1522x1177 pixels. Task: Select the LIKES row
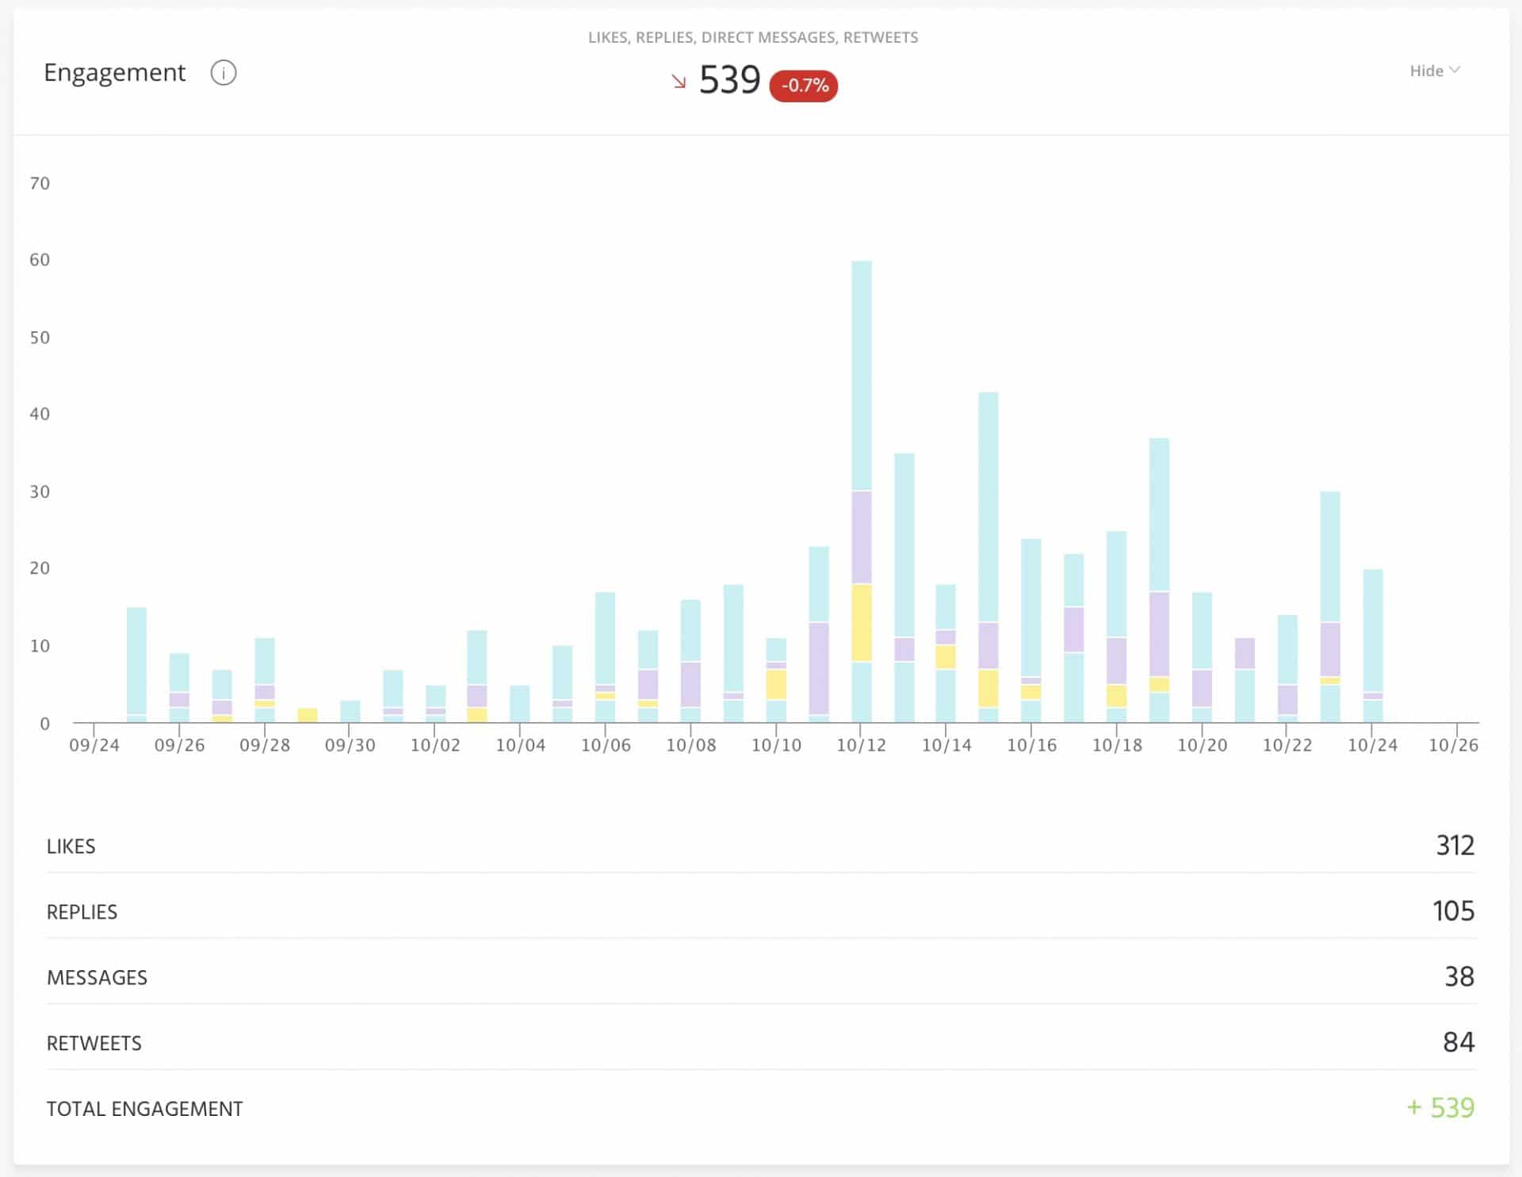[761, 846]
